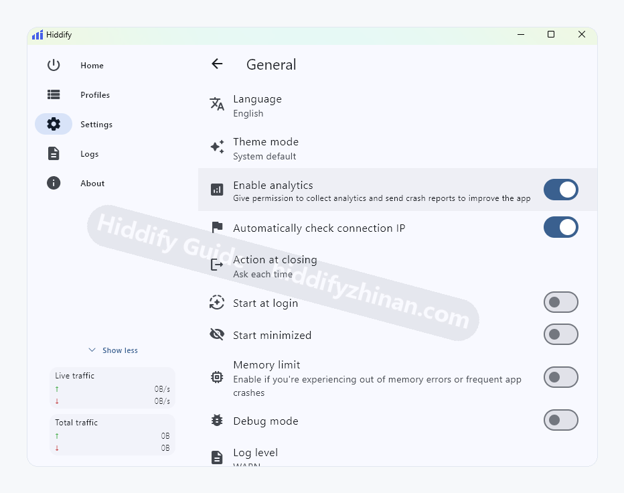The height and width of the screenshot is (493, 624).
Task: Click the Show less link
Action: point(120,350)
